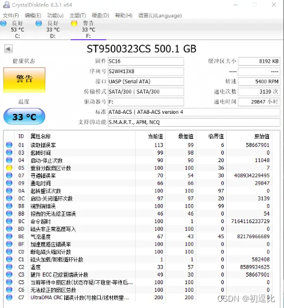Screen dimensions: 284x308
Task: Click the features field S.M.A.R.T., APM, NCQ
Action: 194,123
